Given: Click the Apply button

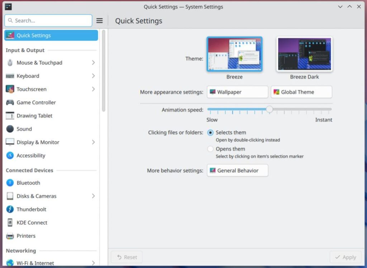Looking at the screenshot, I should coord(346,257).
